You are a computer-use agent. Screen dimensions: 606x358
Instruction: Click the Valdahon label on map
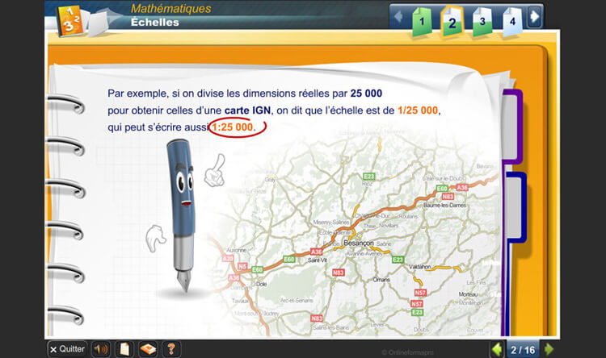(419, 267)
